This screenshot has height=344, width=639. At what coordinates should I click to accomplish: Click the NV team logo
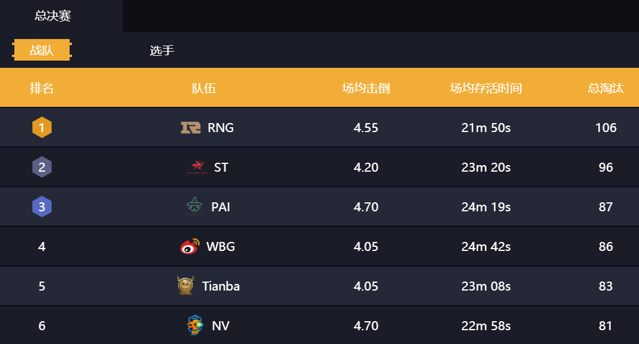coord(195,325)
